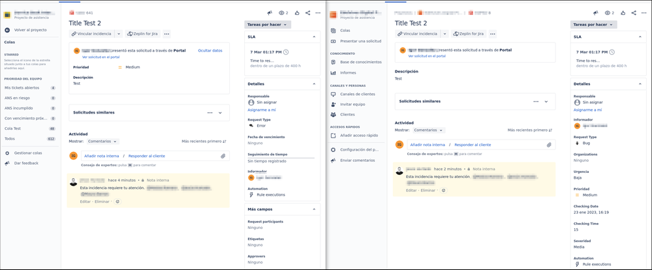Open the Comentarios filter dropdown in right window
This screenshot has height=270, width=652.
(x=429, y=130)
